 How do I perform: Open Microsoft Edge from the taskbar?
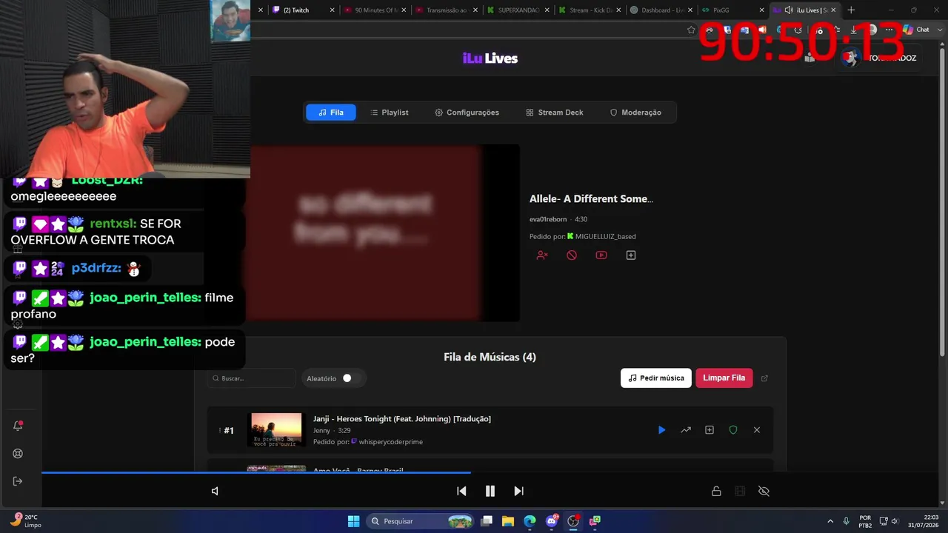tap(530, 521)
